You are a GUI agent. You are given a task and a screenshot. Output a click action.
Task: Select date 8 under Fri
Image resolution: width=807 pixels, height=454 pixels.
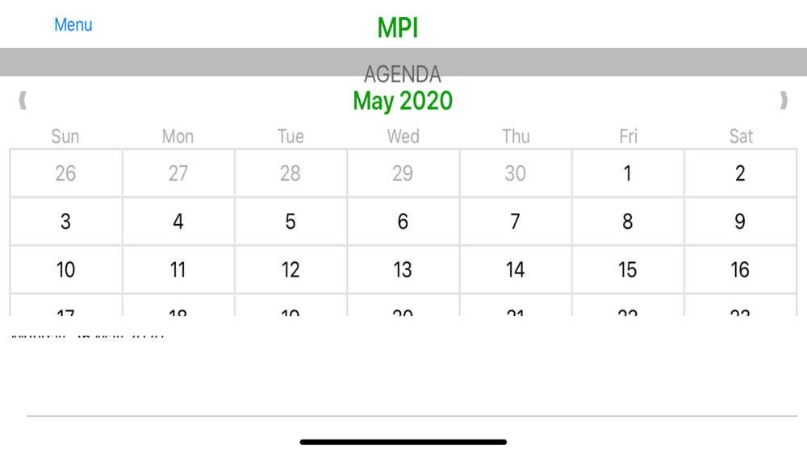click(628, 222)
